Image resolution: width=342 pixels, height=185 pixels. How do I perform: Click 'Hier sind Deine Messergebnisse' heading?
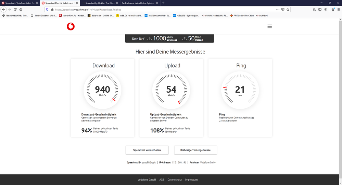pyautogui.click(x=170, y=52)
